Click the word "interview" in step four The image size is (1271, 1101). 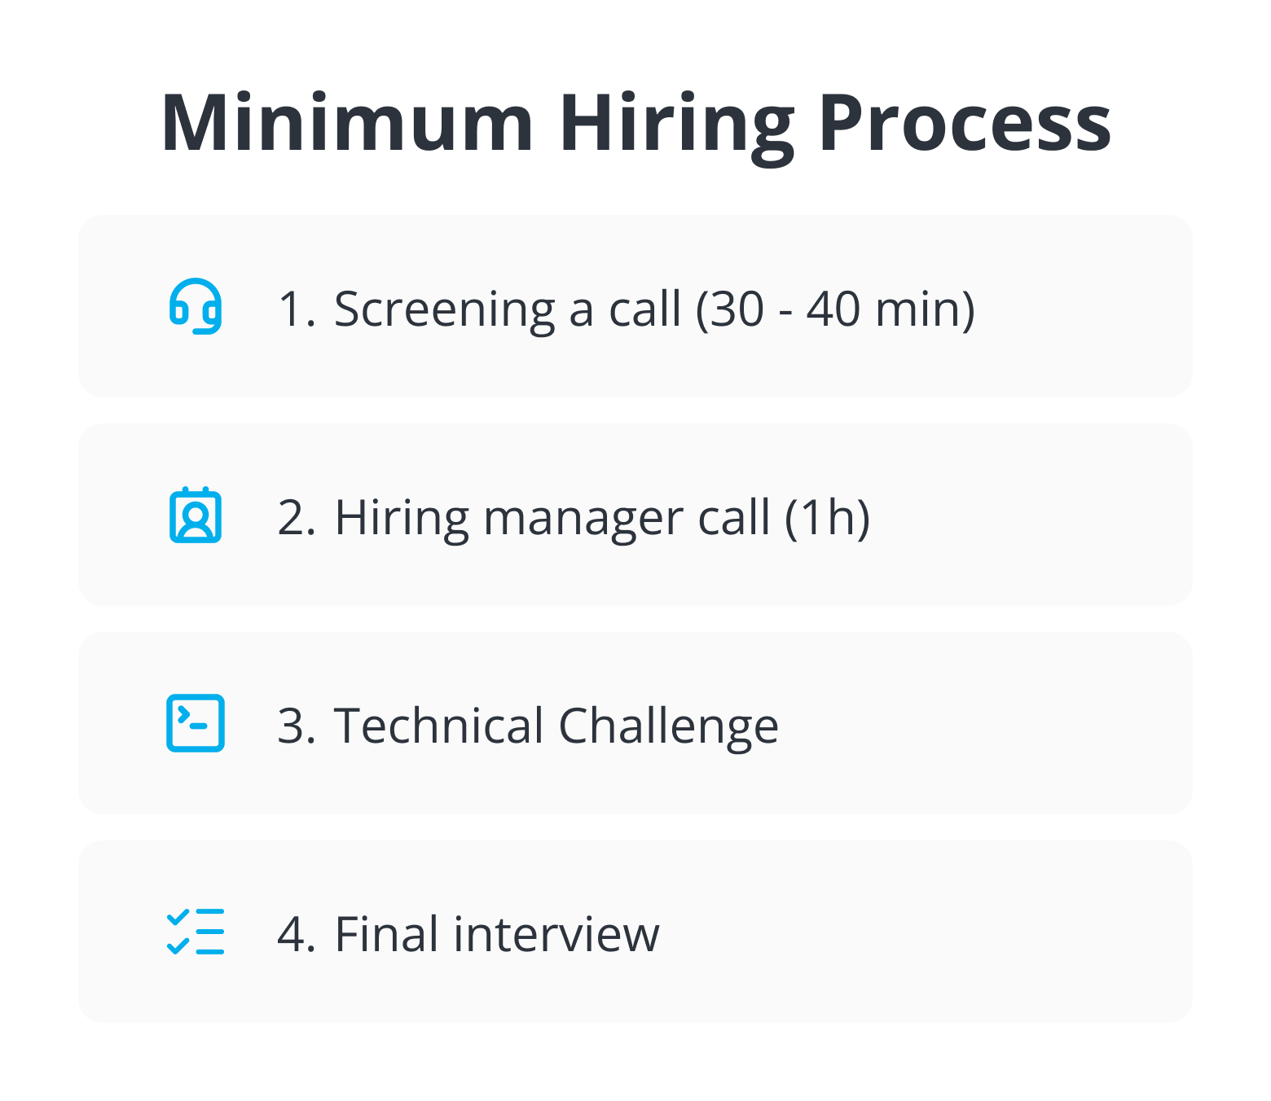click(556, 934)
